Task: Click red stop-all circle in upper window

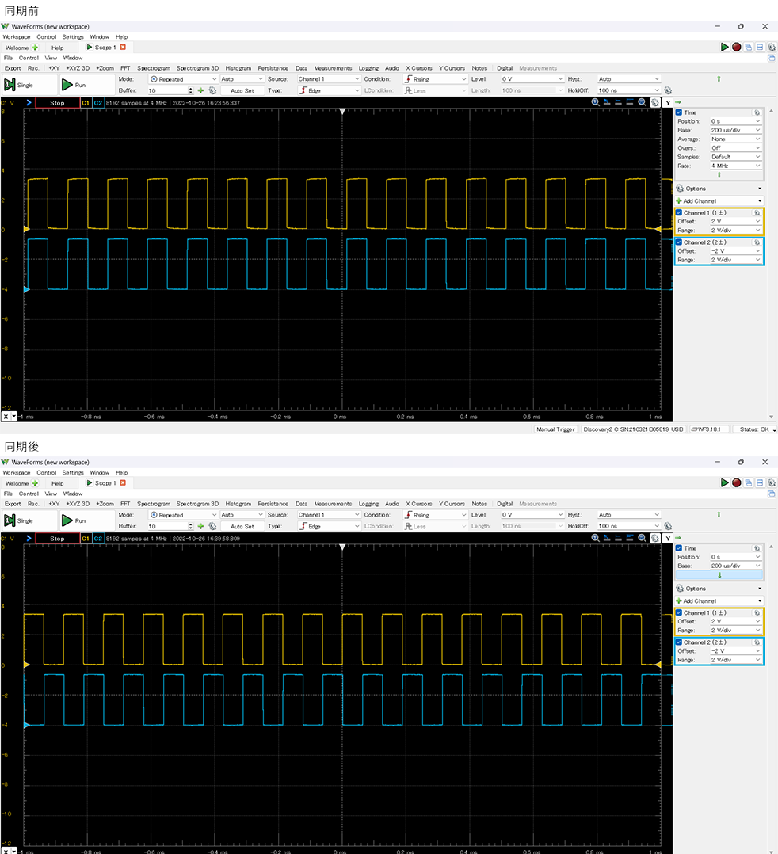Action: click(737, 48)
